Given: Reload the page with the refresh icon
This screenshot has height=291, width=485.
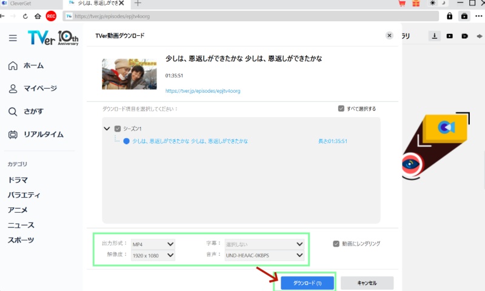Looking at the screenshot, I should pos(25,16).
